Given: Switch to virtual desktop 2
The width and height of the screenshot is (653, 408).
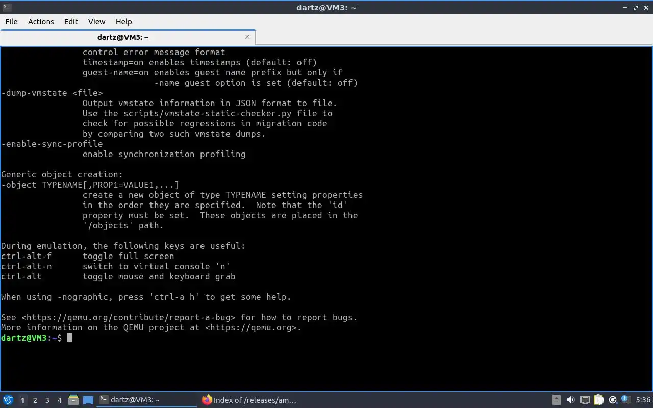Looking at the screenshot, I should 35,400.
